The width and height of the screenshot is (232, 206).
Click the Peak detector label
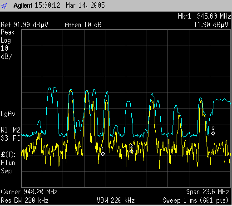coord(8,32)
